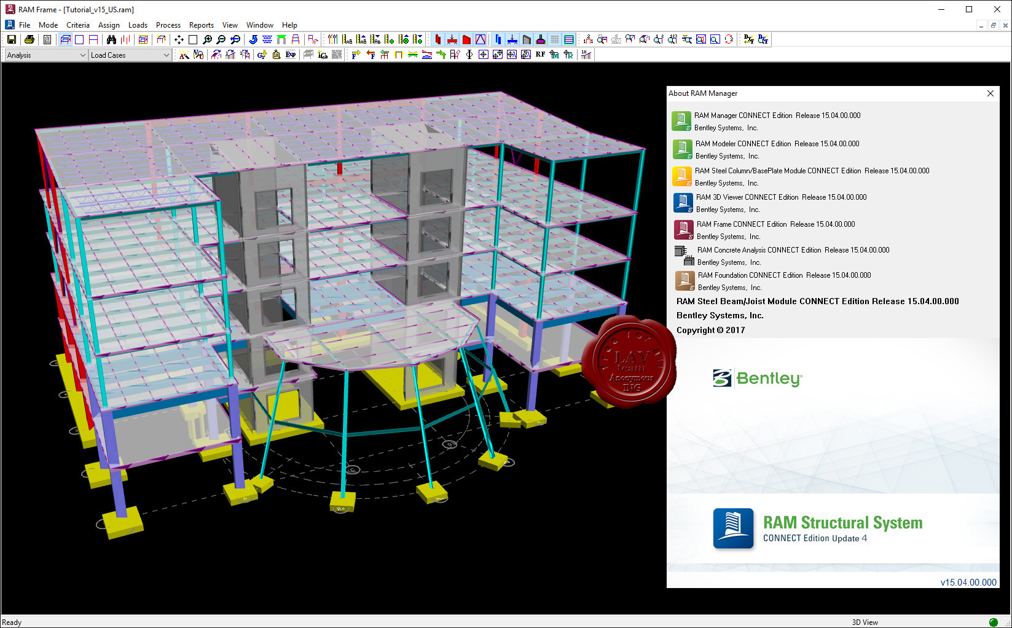Click the crosshair-in-square center icon
Screen dimensions: 1012x628
click(x=484, y=55)
